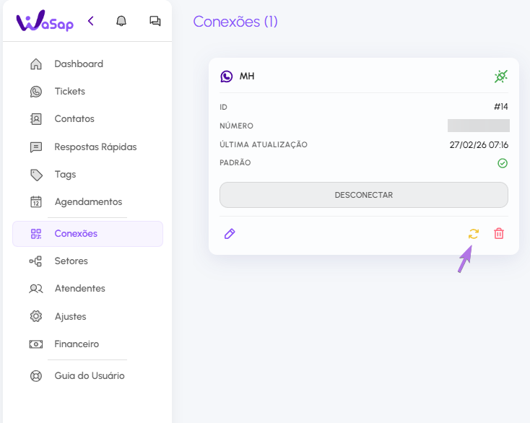Open the notifications bell

[x=121, y=21]
